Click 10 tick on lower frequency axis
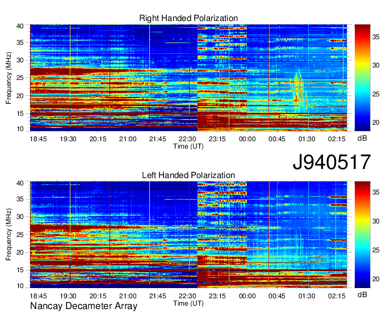 coord(20,286)
